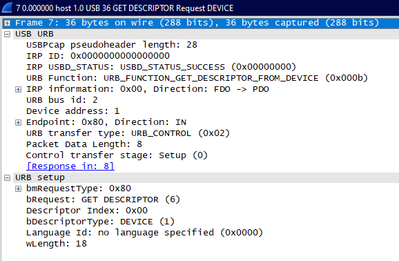Collapse the USB URB section
399x261 pixels.
pos(8,34)
